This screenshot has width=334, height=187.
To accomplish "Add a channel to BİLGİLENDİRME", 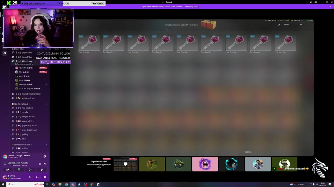I will pos(46,104).
